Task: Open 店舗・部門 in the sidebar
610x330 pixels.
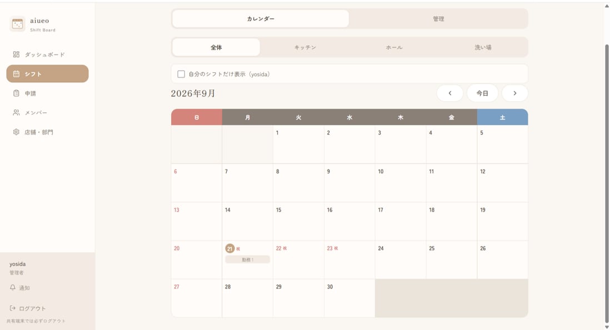Action: tap(47, 132)
